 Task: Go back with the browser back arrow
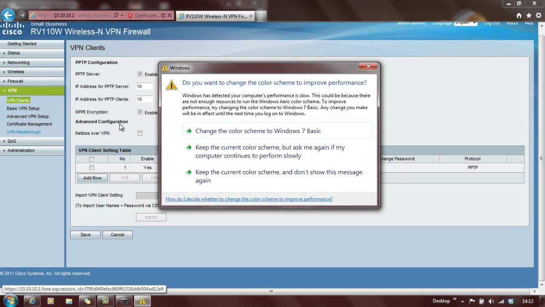8,15
